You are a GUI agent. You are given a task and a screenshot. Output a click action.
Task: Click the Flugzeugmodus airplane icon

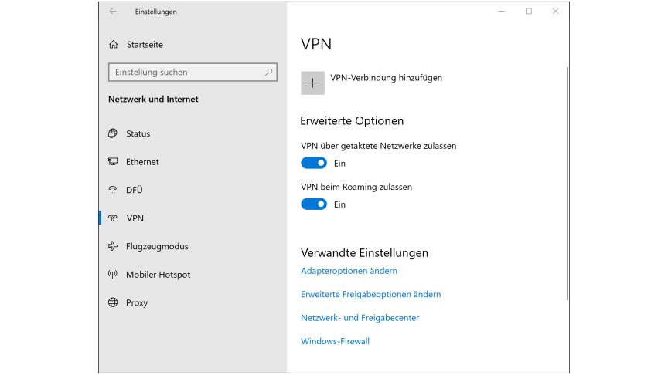coord(112,246)
